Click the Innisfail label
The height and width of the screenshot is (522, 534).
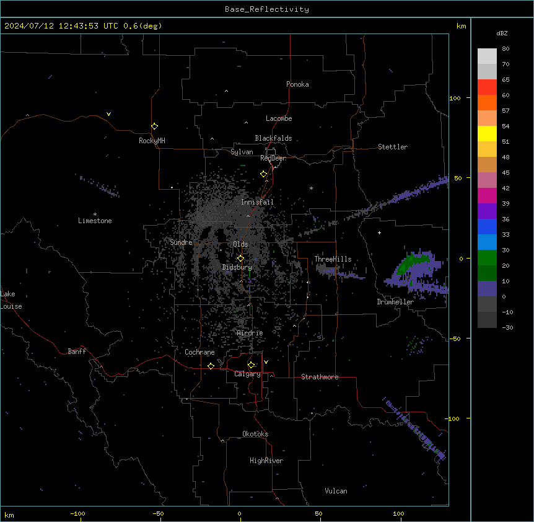click(x=257, y=202)
